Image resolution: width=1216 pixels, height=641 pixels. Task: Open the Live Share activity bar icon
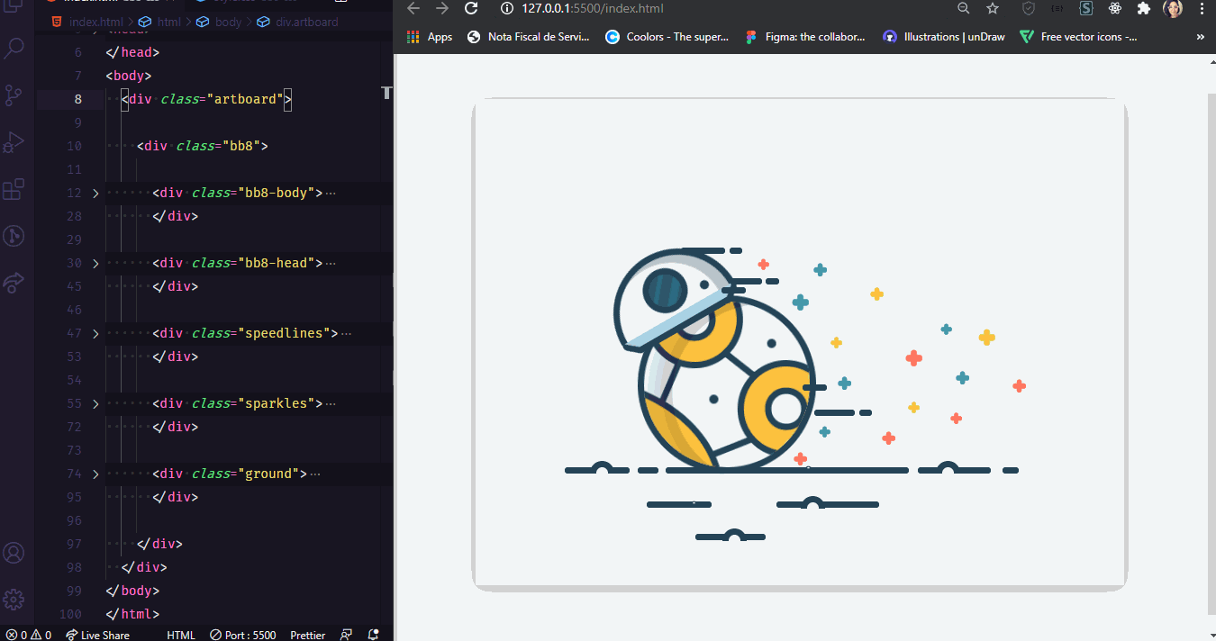(x=14, y=283)
